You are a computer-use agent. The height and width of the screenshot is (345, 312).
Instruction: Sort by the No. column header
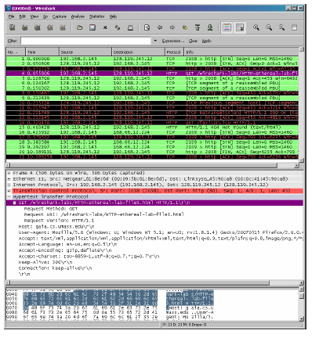(x=16, y=52)
